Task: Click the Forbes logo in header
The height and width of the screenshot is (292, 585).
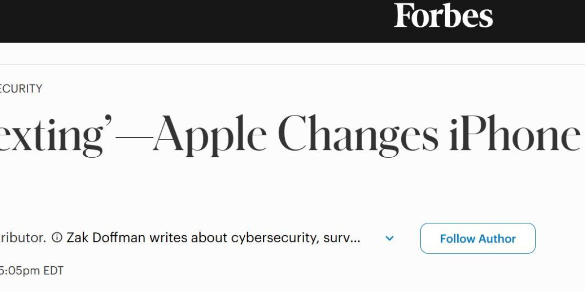Action: 443,16
